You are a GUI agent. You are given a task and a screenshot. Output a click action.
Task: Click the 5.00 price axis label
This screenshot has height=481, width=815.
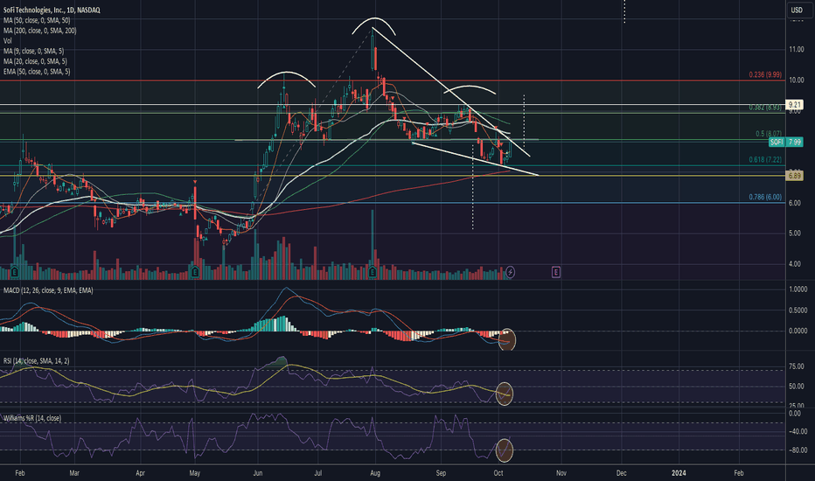click(795, 234)
